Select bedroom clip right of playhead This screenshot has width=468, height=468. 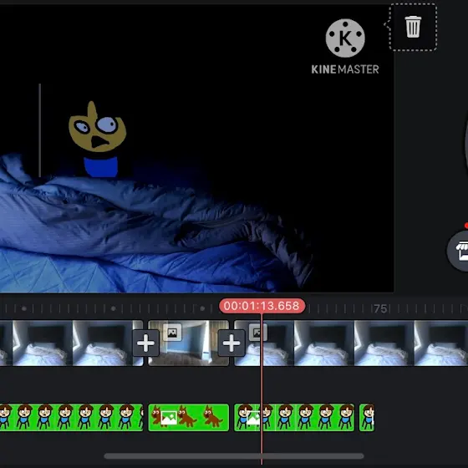(351, 343)
